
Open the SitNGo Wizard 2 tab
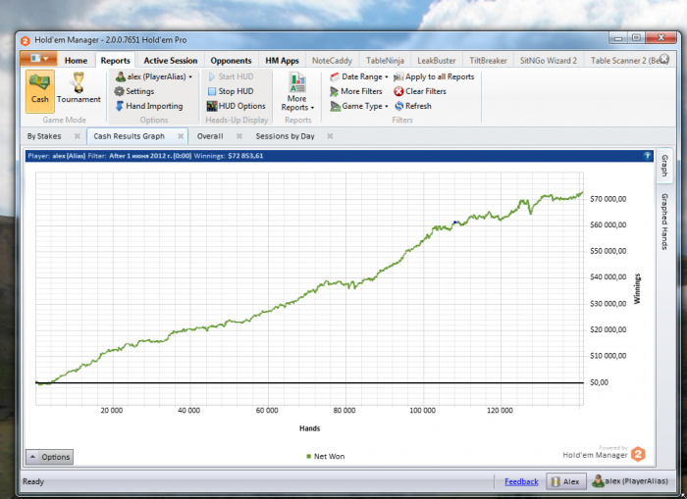[x=548, y=61]
